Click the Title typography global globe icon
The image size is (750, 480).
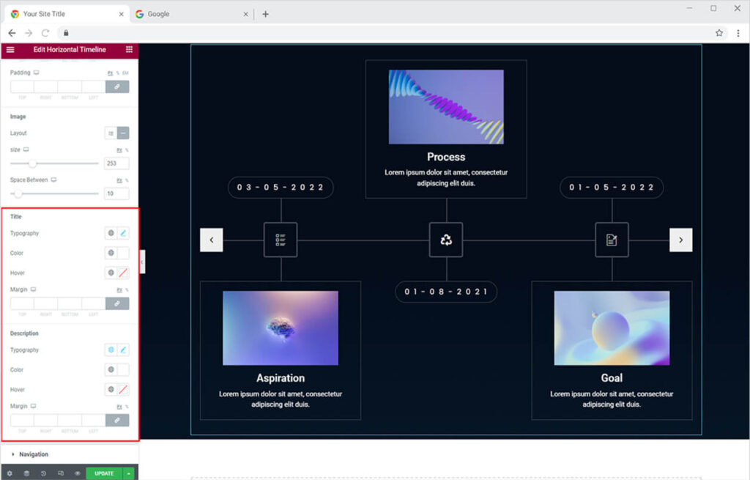[111, 233]
